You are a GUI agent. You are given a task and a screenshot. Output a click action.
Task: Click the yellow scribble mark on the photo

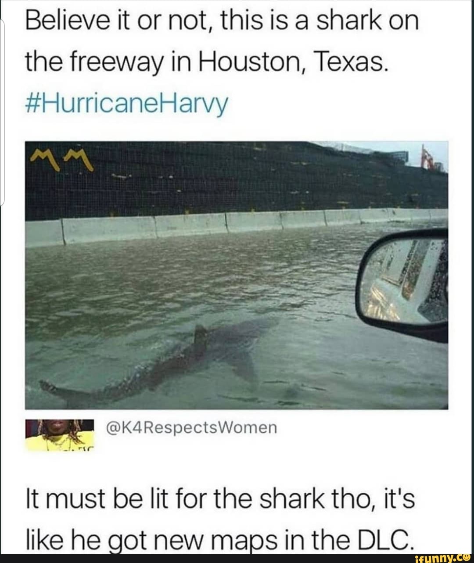click(x=61, y=158)
